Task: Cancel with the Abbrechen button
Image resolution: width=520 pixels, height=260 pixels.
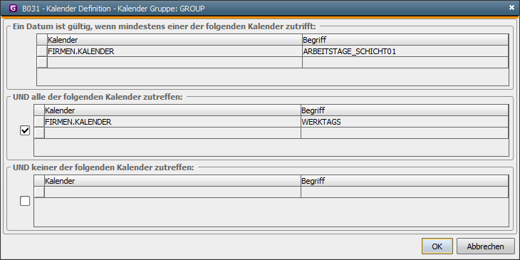Action: click(485, 246)
